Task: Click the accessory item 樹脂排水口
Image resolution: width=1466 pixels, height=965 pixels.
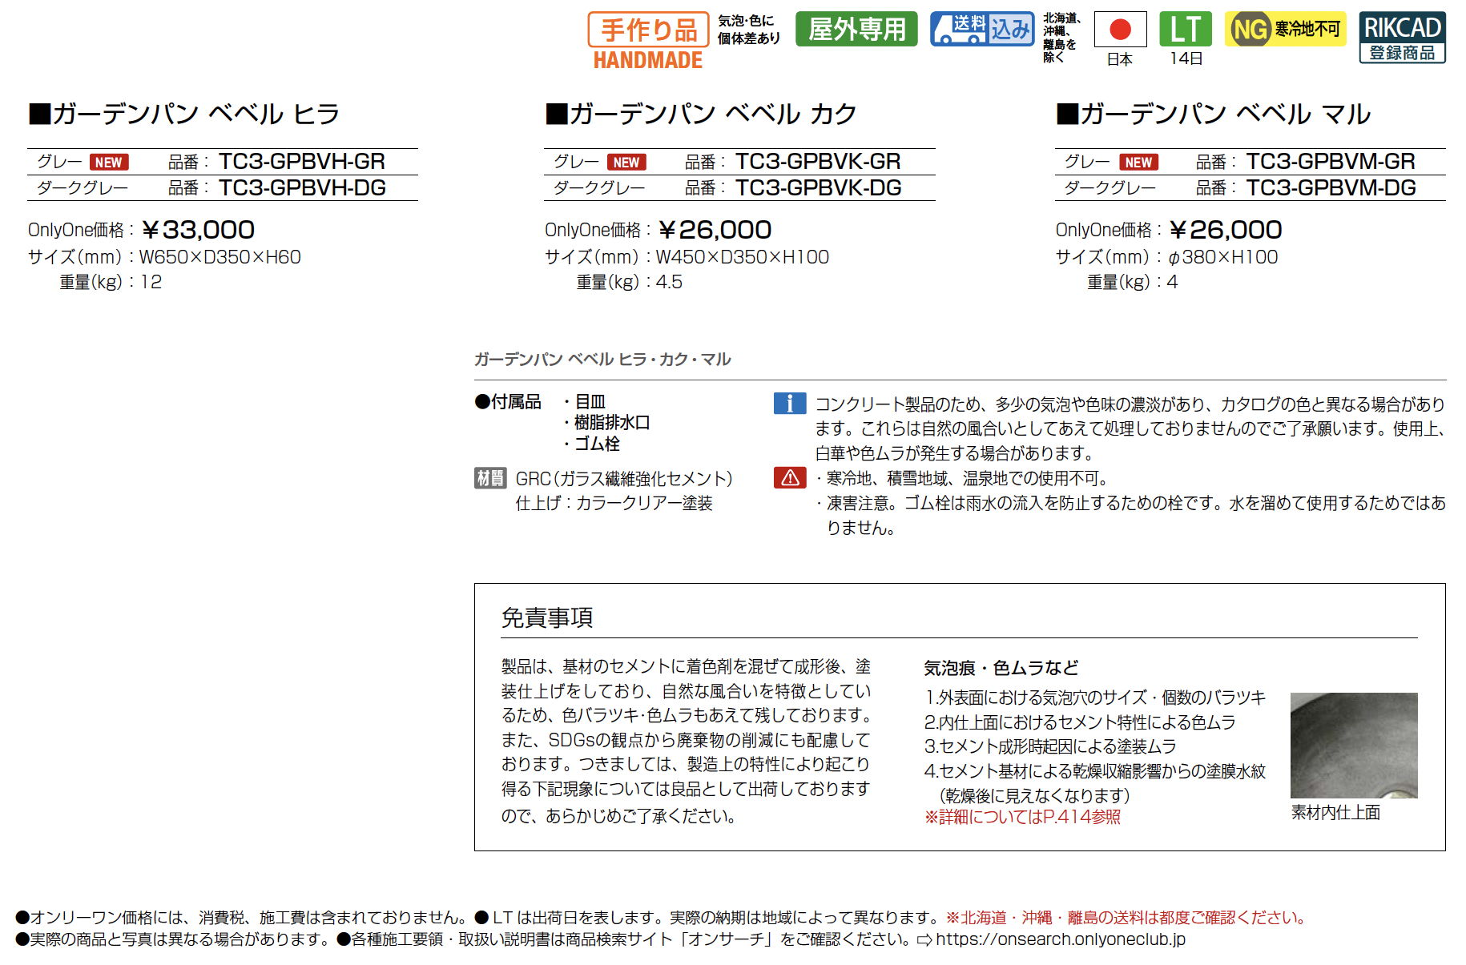Action: (x=612, y=423)
